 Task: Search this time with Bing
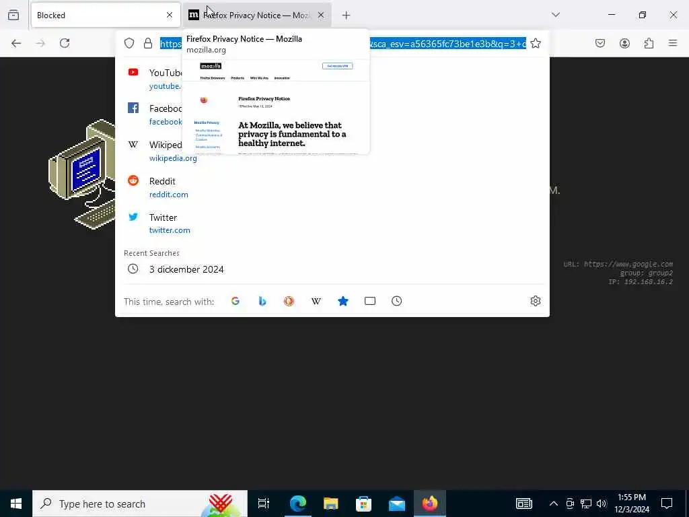point(262,301)
